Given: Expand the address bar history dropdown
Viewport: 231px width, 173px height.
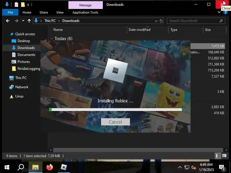Looking at the screenshot, I should point(156,21).
